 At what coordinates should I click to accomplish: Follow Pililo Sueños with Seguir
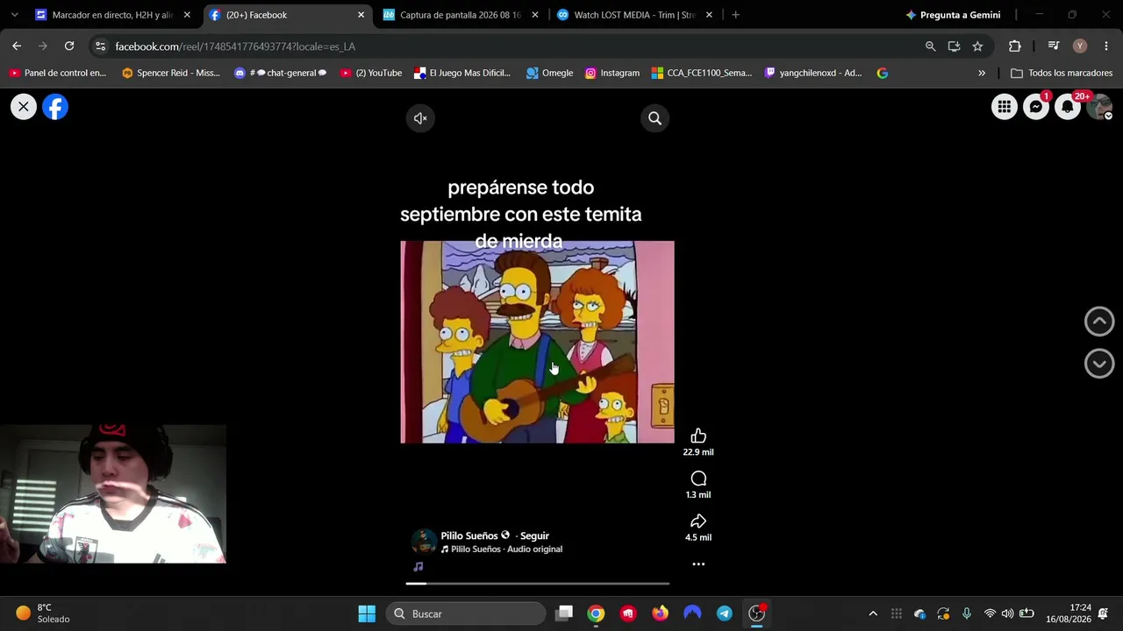coord(534,535)
